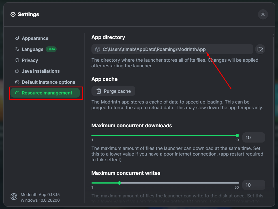278x209 pixels.
Task: Click the Settings gear icon in header
Action: tap(13, 14)
